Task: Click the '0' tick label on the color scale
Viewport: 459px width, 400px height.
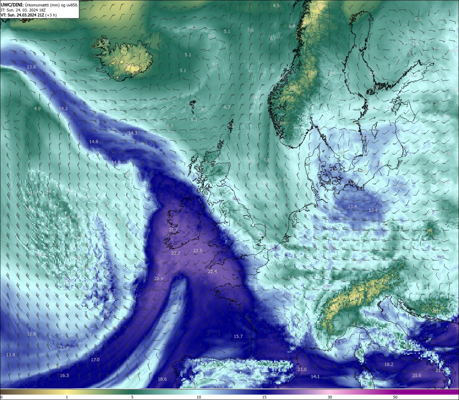Action: (1, 397)
